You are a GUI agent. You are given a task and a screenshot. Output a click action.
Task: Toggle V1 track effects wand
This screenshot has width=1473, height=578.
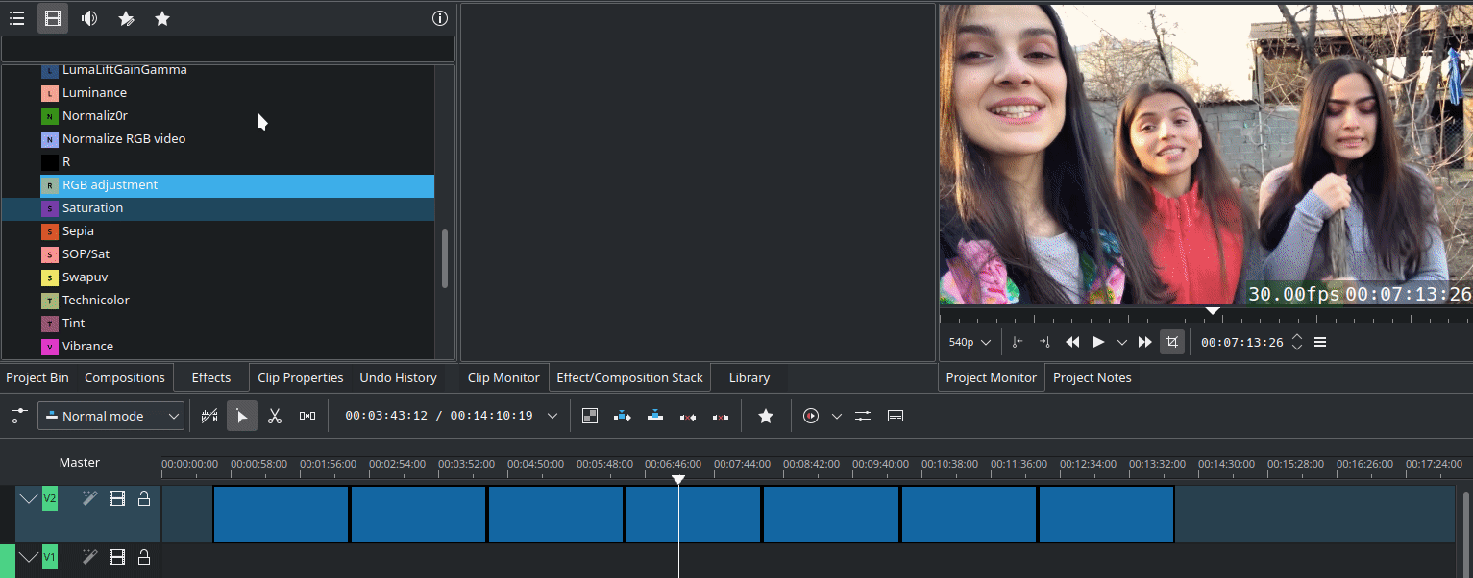click(x=89, y=557)
